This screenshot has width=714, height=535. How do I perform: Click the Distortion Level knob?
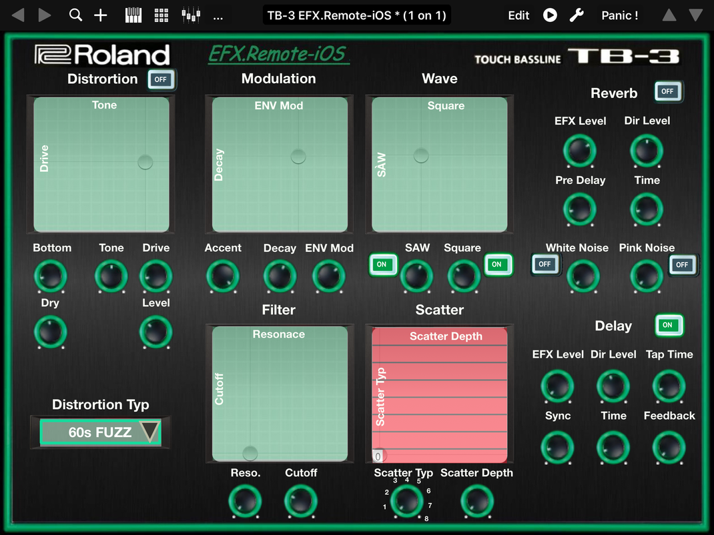(x=155, y=332)
